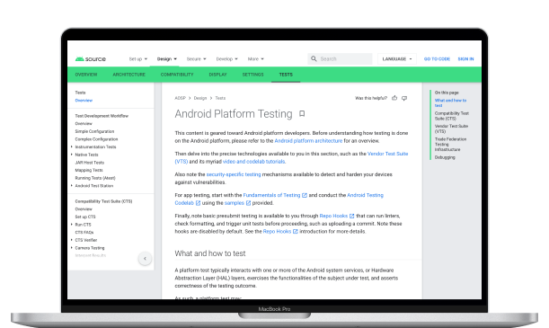Click the thumbs down not helpful icon
Image resolution: width=549 pixels, height=328 pixels.
pos(404,98)
